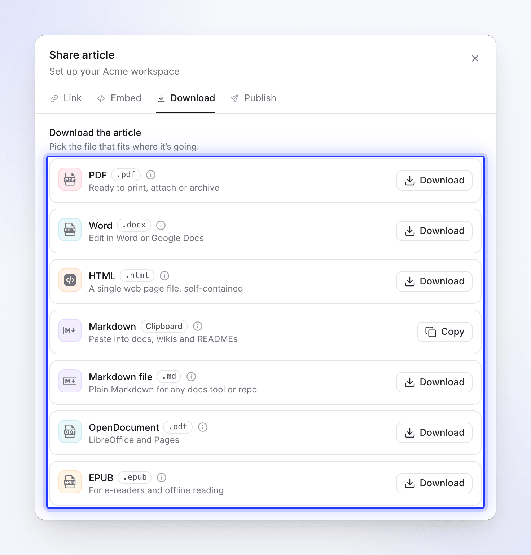The image size is (531, 555).
Task: Click 'Ready to print, attach or archive'
Action: click(x=154, y=188)
